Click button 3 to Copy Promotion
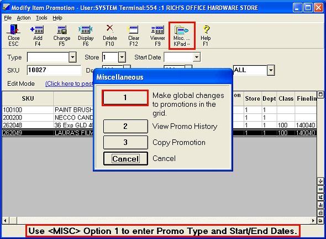The width and height of the screenshot is (326, 239). point(125,142)
